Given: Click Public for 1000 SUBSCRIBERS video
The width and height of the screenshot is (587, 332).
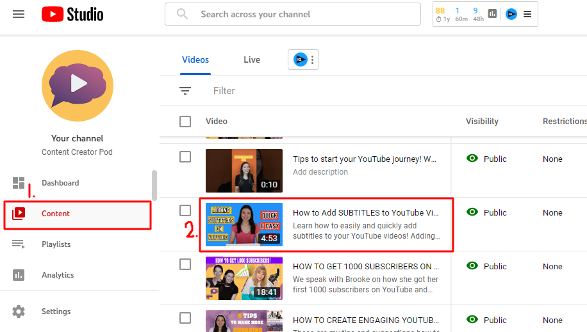Looking at the screenshot, I should coord(495,267).
